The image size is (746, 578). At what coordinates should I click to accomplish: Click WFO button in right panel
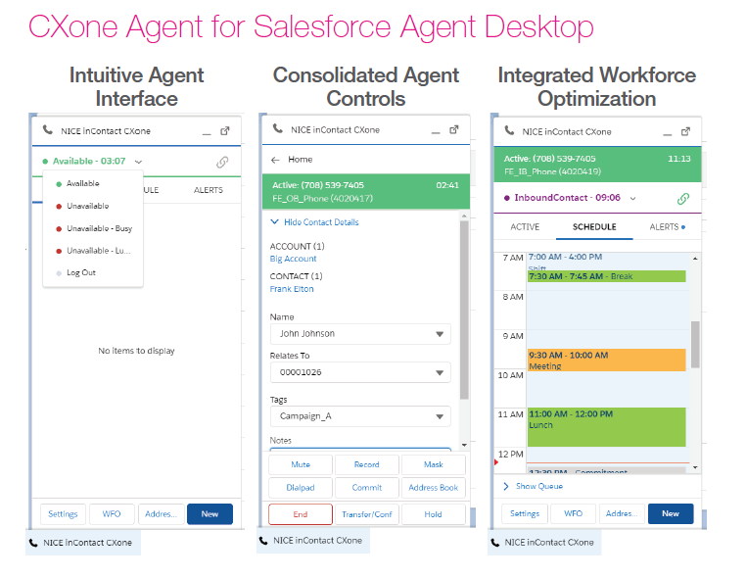574,513
